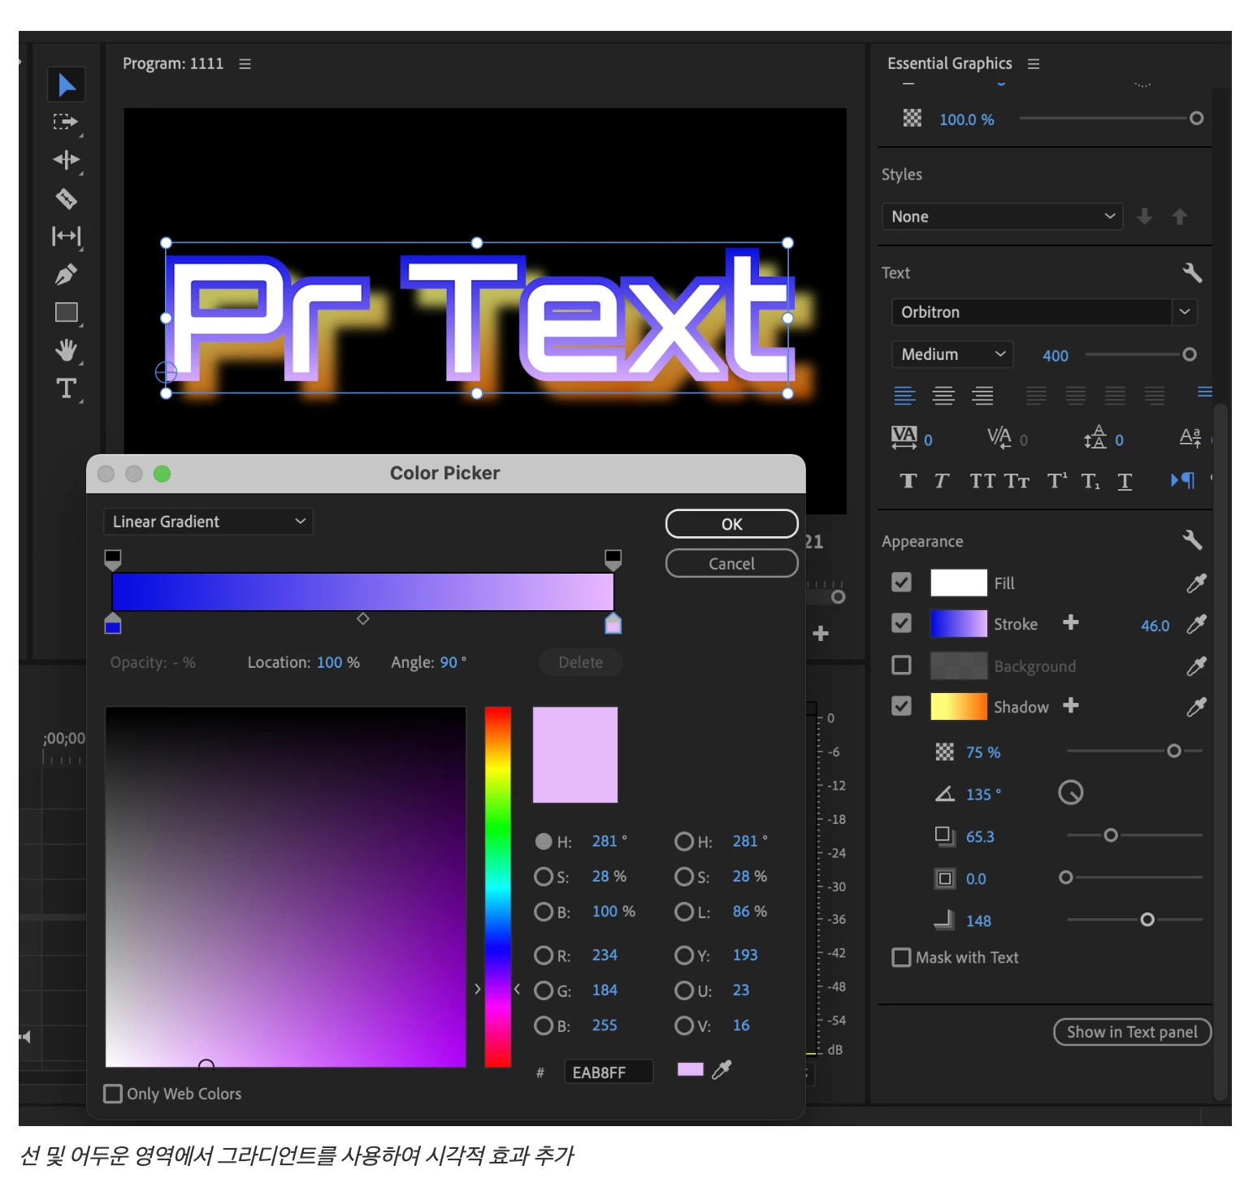Enable Mask with Text checkbox
The height and width of the screenshot is (1183, 1253).
click(x=901, y=957)
